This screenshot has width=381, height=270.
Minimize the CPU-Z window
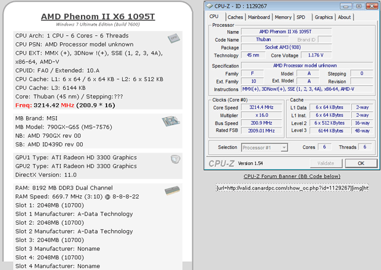346,7
